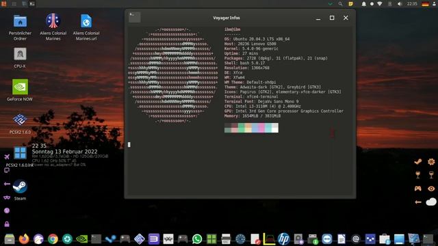Open Persönlicher Ordner home folder
438x246 pixels.
tap(20, 27)
